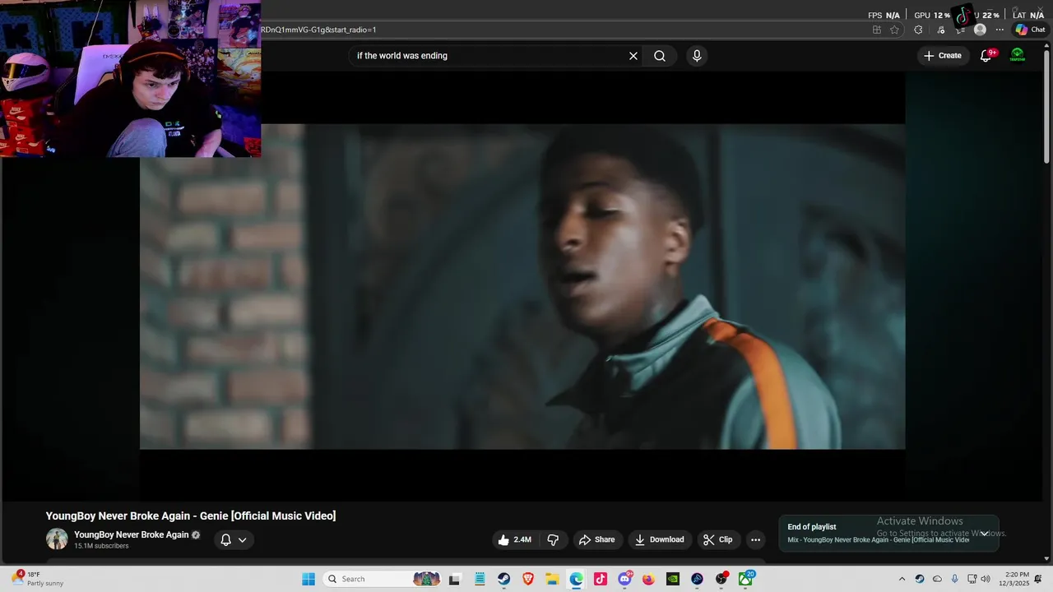1053x592 pixels.
Task: Dislike the video
Action: [x=553, y=539]
